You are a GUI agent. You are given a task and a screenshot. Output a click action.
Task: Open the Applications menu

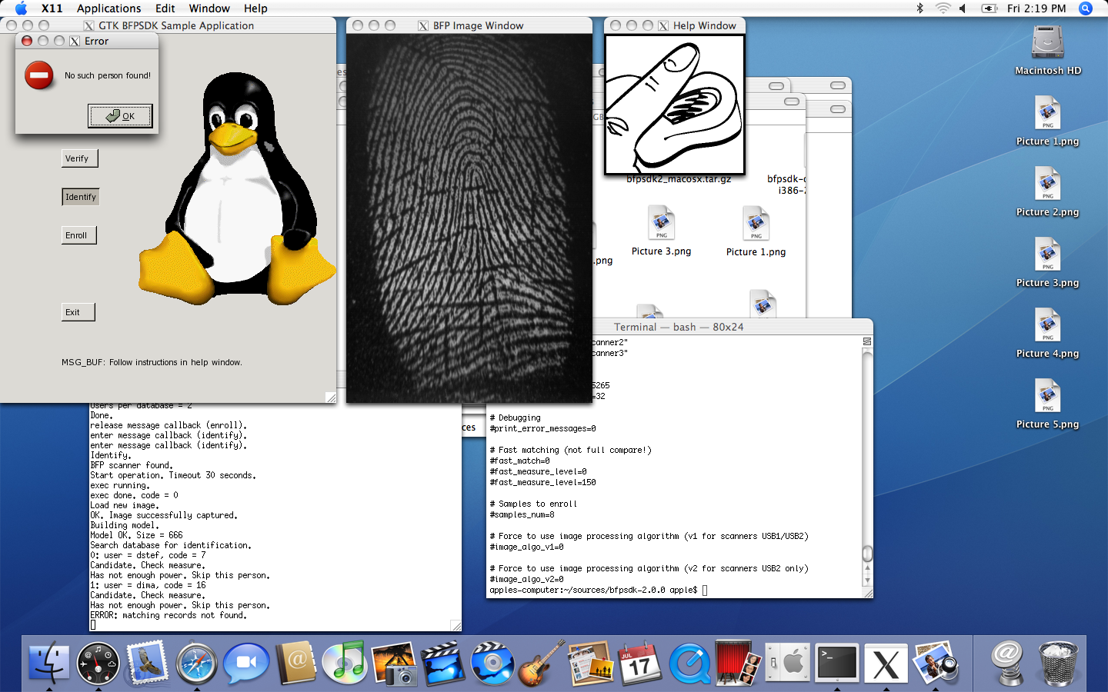pyautogui.click(x=108, y=8)
